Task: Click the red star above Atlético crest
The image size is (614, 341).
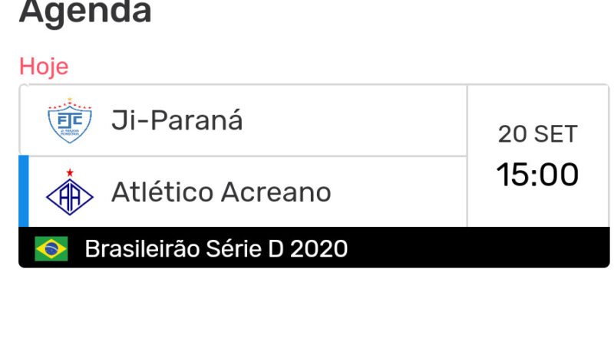Action: click(70, 172)
